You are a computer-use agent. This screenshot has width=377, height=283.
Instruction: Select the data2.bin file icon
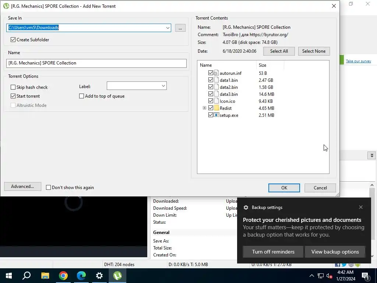[216, 87]
